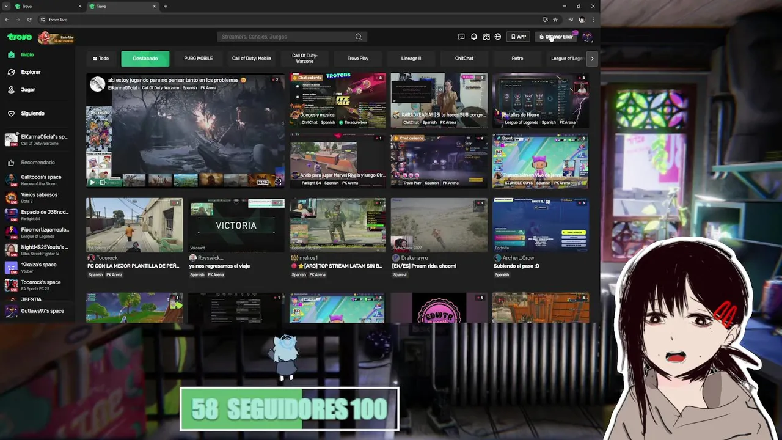Click the Obtener Elixir button
Image resolution: width=782 pixels, height=440 pixels.
tap(557, 37)
